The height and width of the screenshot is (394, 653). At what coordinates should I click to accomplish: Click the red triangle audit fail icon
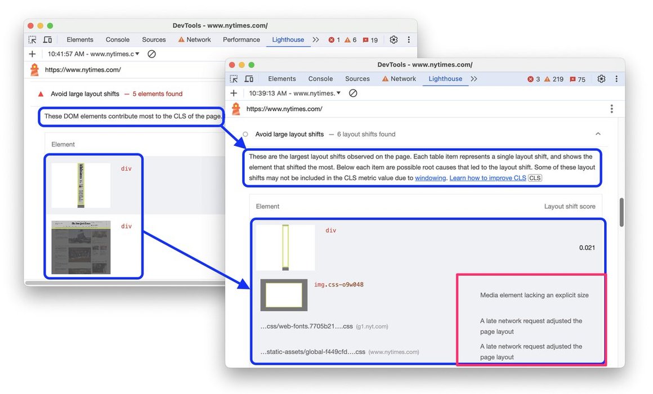click(41, 94)
